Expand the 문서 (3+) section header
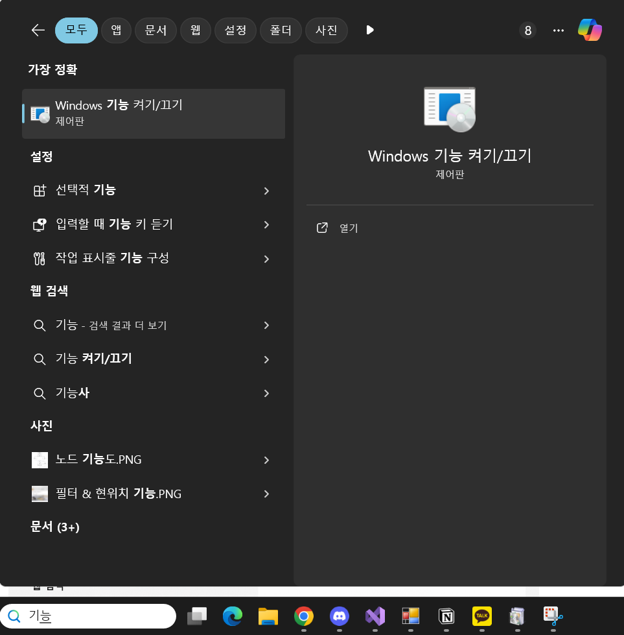 click(55, 527)
